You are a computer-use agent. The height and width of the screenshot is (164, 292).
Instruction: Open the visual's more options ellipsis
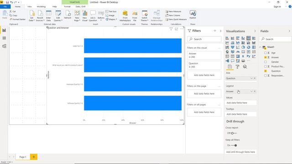(x=182, y=29)
